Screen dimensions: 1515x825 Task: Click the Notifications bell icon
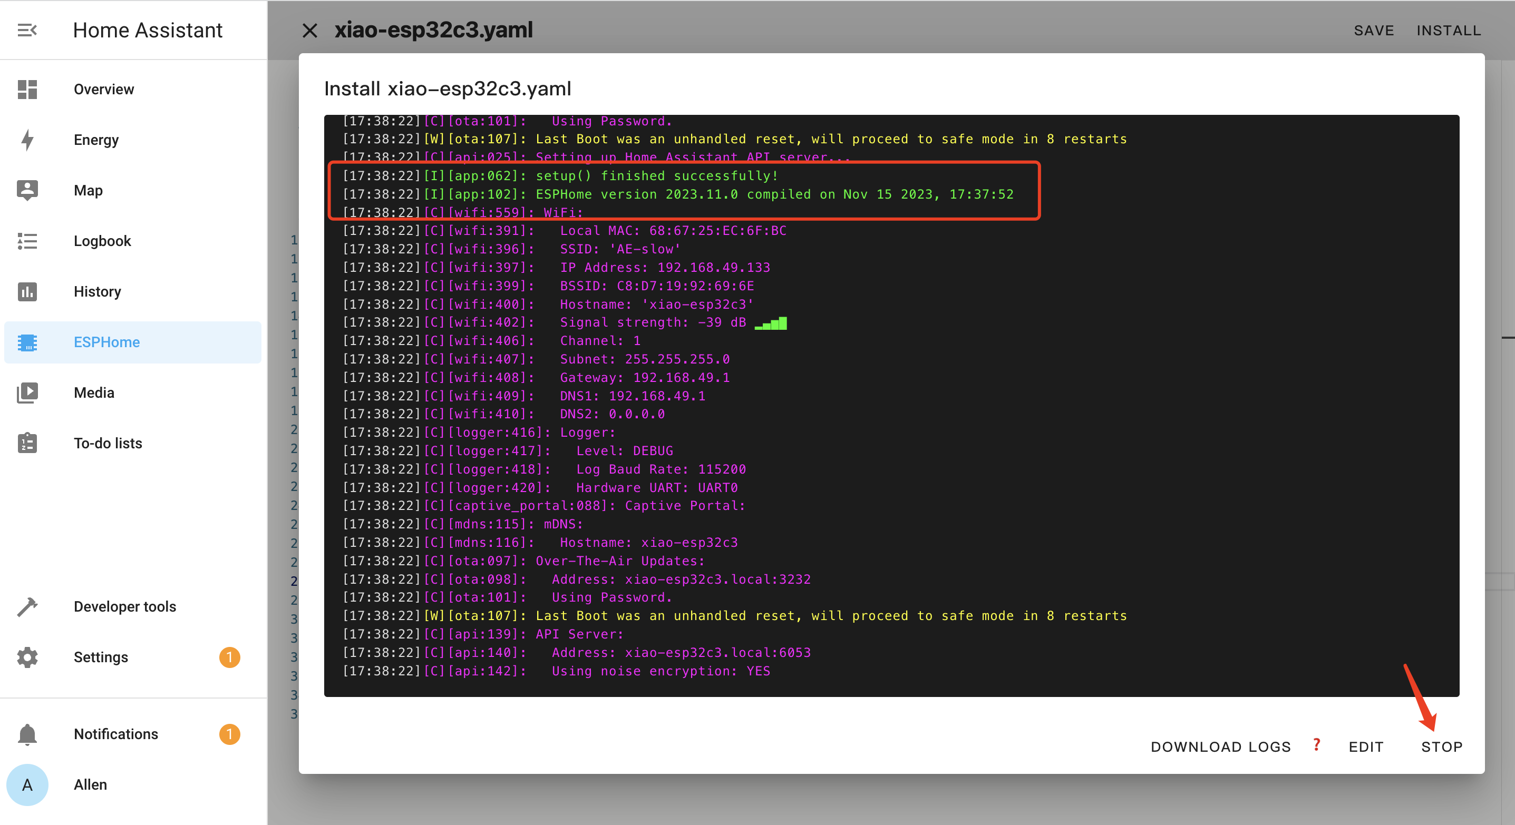pos(27,734)
